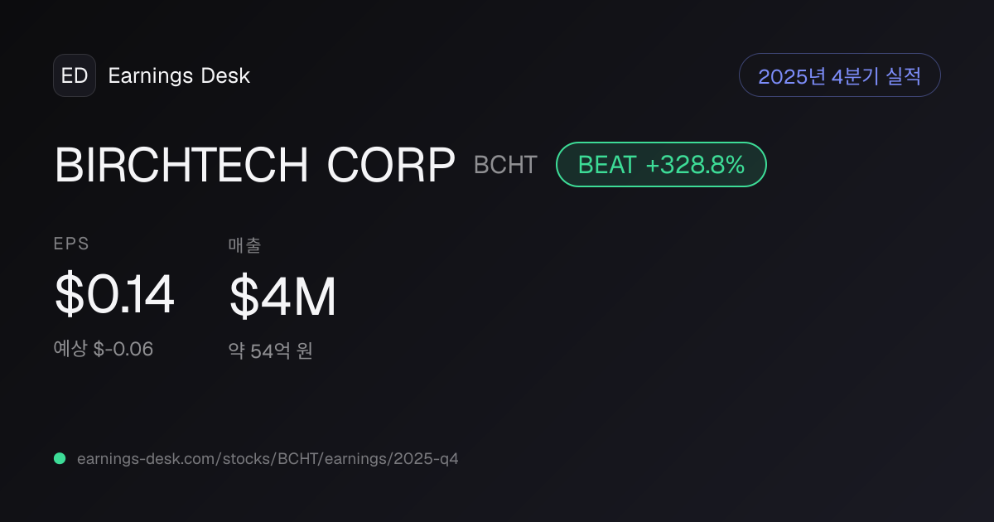The width and height of the screenshot is (994, 522).
Task: Click the word Desk in header
Action: (225, 76)
